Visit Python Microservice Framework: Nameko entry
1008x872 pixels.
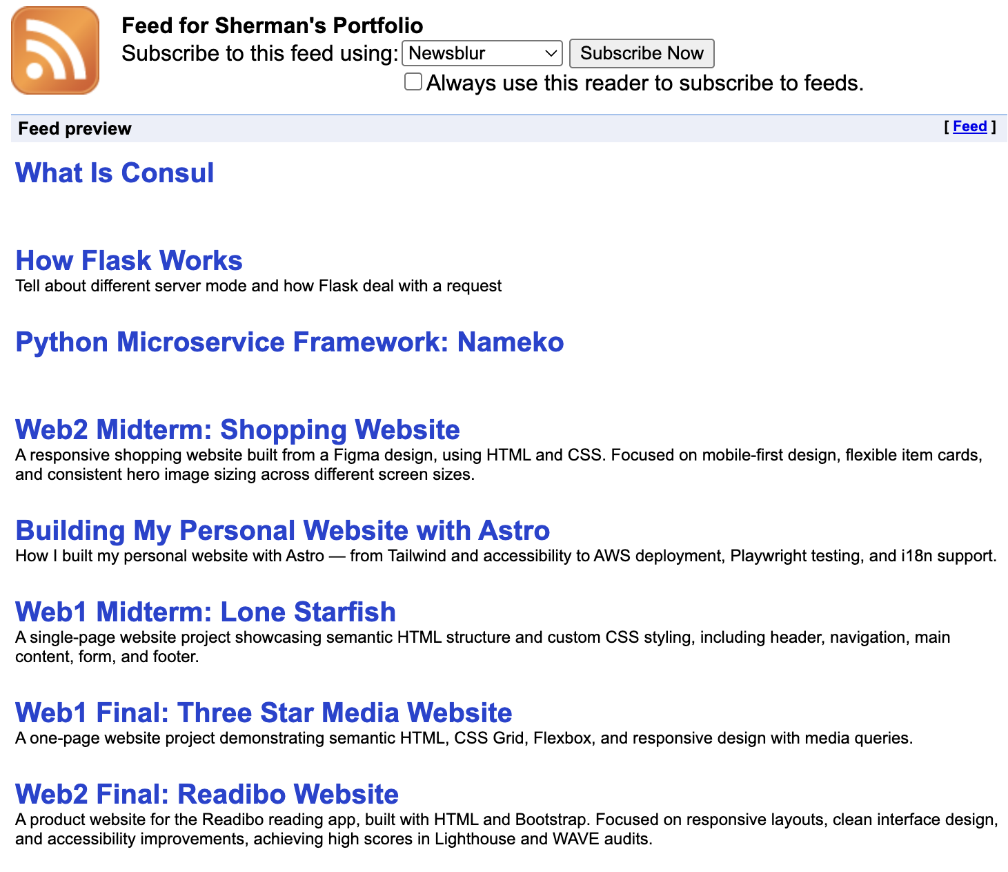pyautogui.click(x=289, y=342)
